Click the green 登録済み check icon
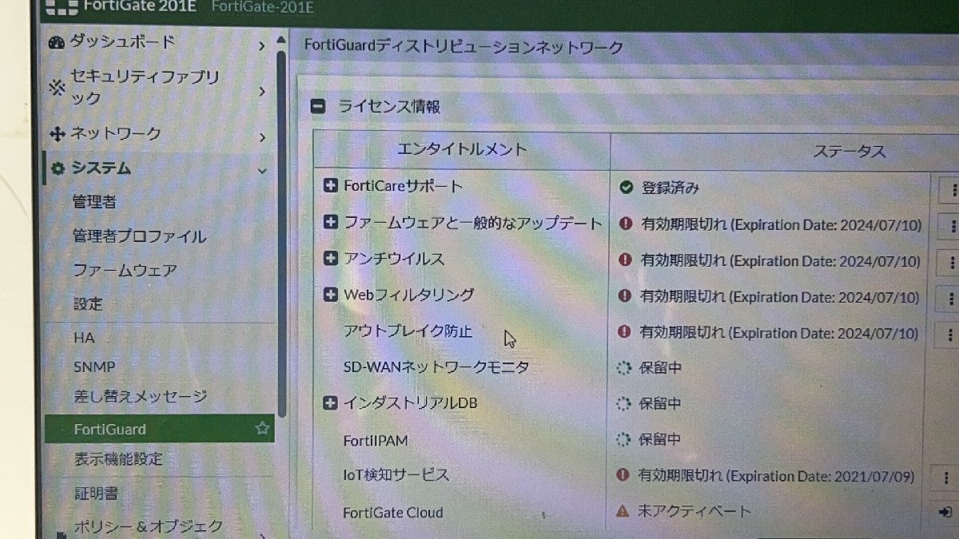959x539 pixels. pos(627,188)
